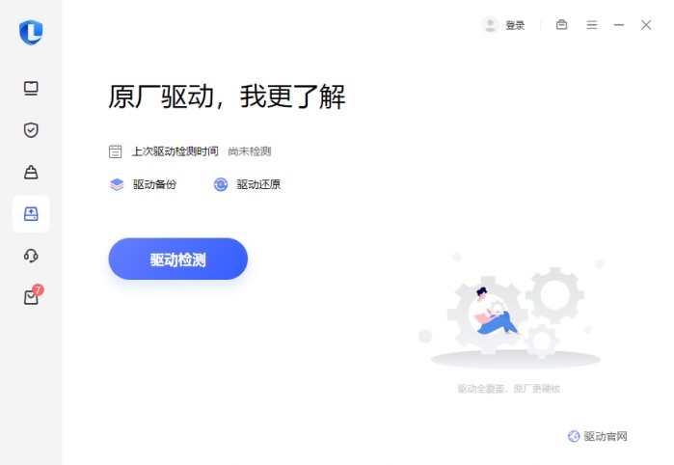
Task: Click the driver backup layers icon
Action: [117, 184]
